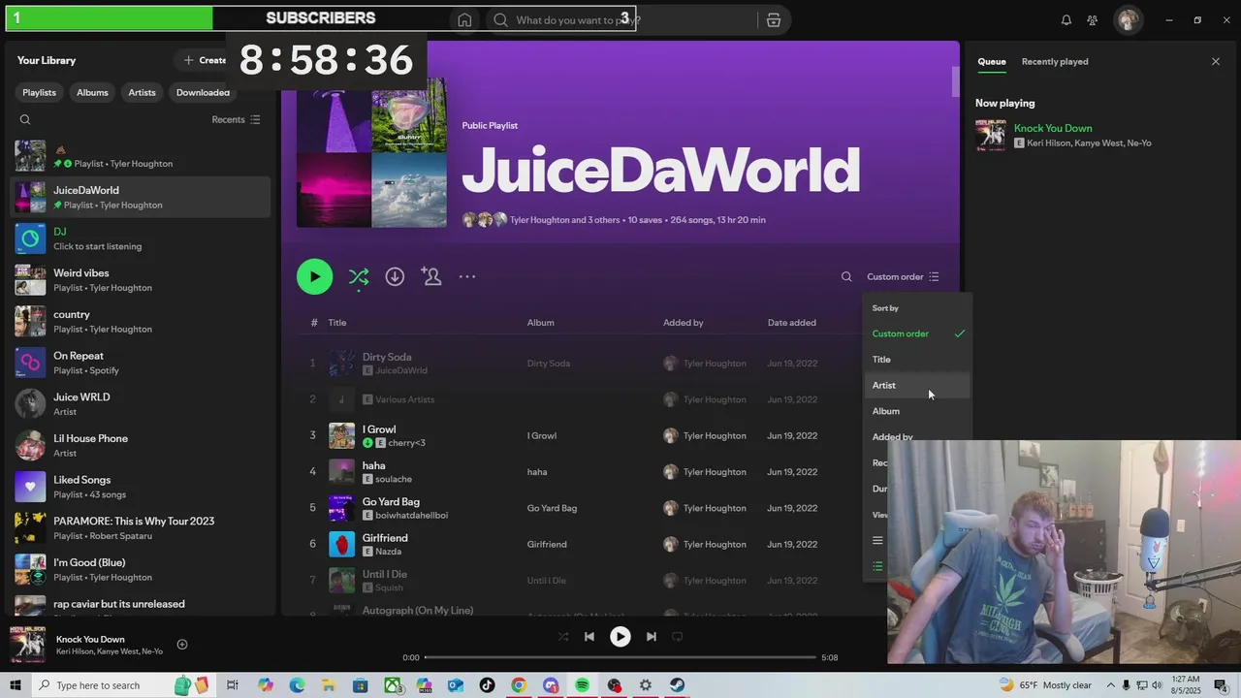Select Custom order in Sort by menu

916,333
